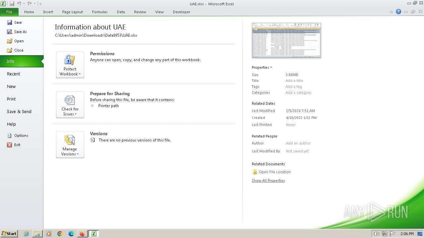The height and width of the screenshot is (238, 424).
Task: Switch to the Page Layout tab
Action: coord(73,12)
